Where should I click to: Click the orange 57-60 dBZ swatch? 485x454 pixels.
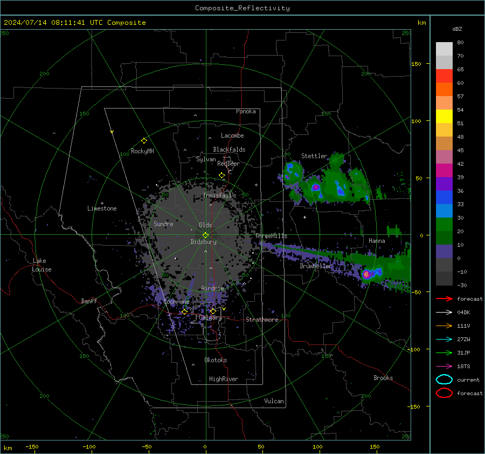pyautogui.click(x=444, y=90)
